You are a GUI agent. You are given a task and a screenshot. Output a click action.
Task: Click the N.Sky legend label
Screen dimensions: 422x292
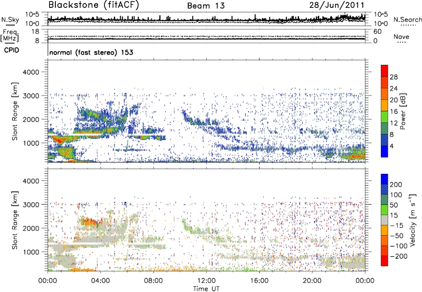(x=10, y=20)
